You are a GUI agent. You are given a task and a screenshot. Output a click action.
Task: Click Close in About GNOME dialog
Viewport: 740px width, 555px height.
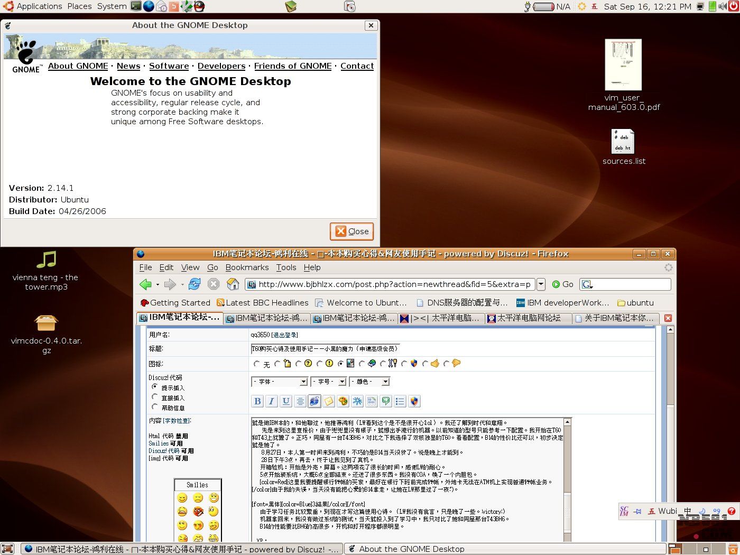coord(352,232)
